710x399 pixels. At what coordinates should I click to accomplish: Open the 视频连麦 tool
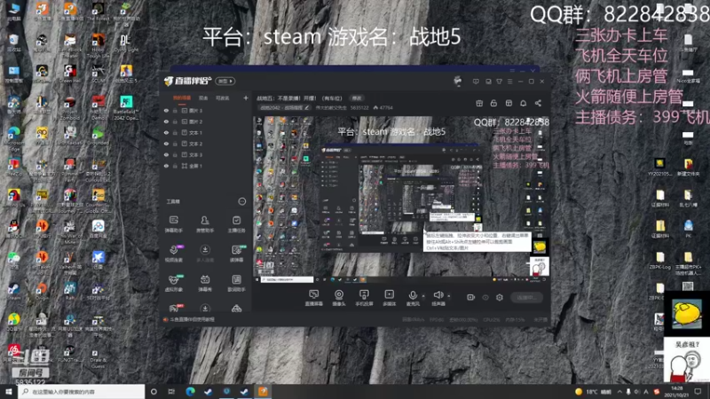[x=173, y=254]
